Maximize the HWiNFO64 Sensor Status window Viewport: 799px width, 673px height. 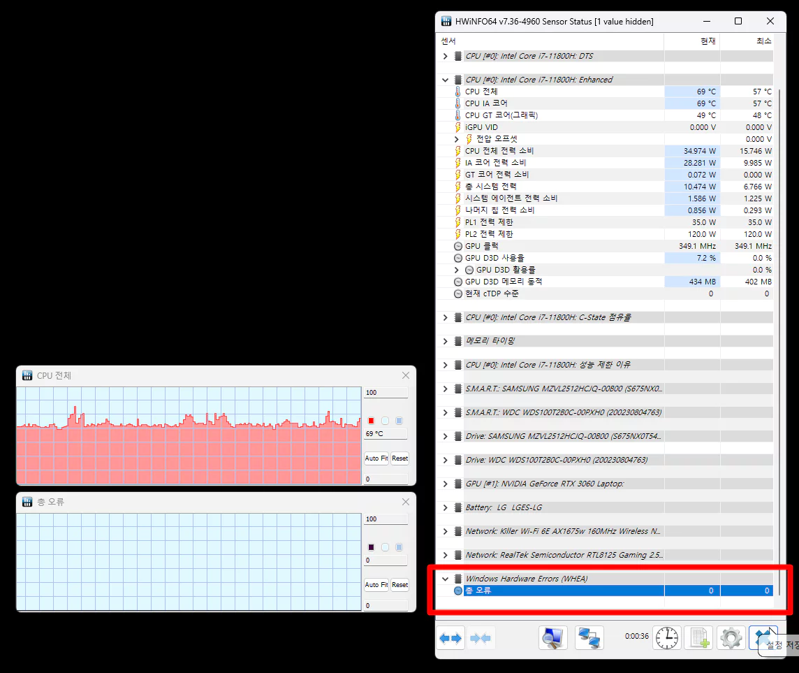tap(738, 21)
